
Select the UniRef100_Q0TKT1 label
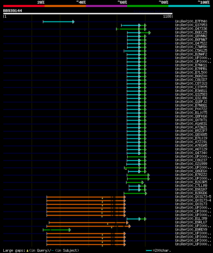191,120
